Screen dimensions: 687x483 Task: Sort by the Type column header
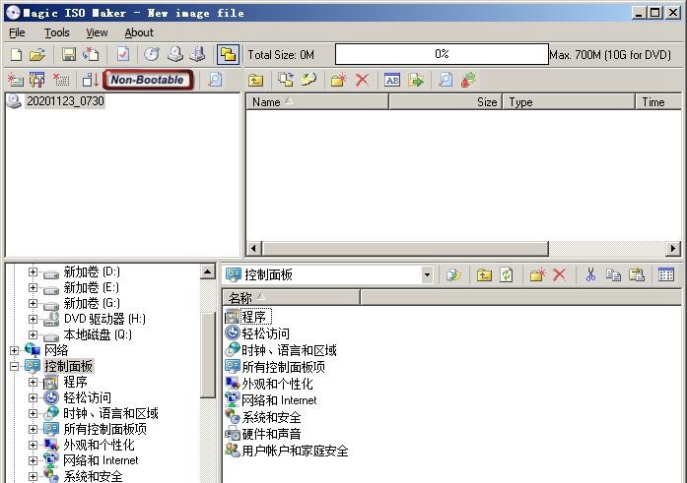pyautogui.click(x=569, y=102)
